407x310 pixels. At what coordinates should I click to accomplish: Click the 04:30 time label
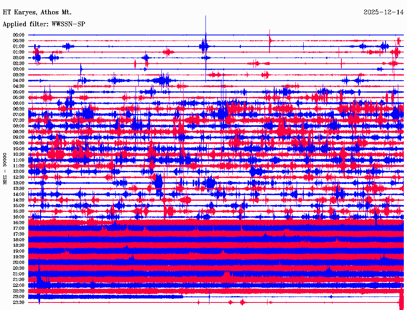[x=19, y=86]
